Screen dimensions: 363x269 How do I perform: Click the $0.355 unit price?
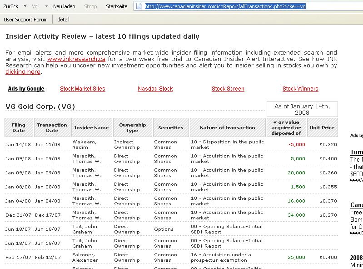pyautogui.click(x=328, y=187)
